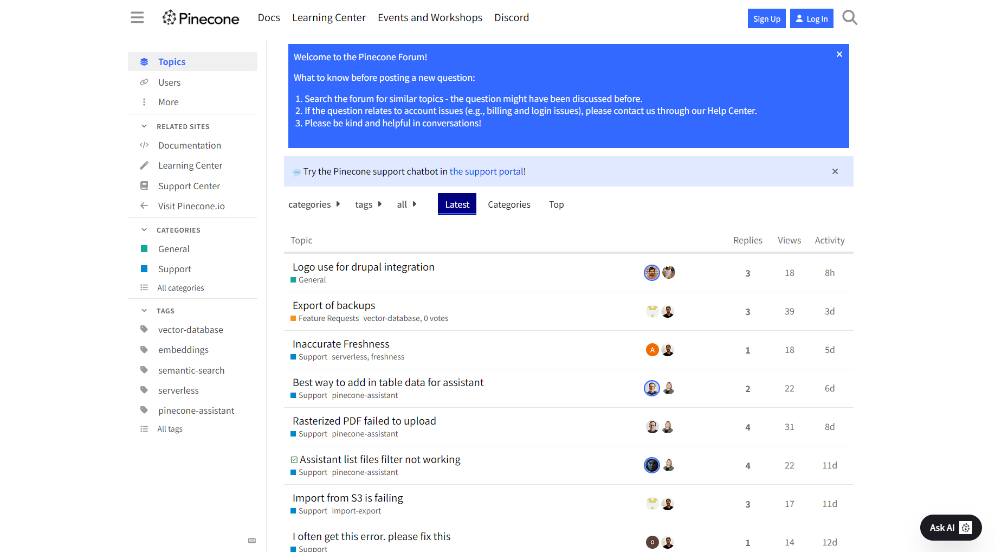Switch to the Top tab
This screenshot has height=552, width=995.
tap(556, 204)
